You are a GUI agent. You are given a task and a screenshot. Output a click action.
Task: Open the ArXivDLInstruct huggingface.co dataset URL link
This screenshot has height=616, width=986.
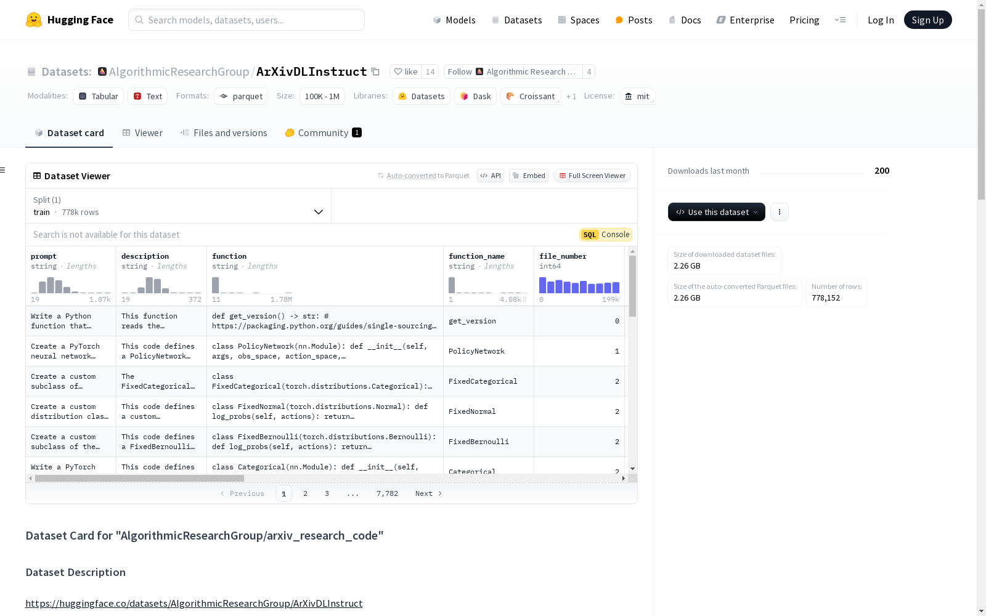coord(194,603)
